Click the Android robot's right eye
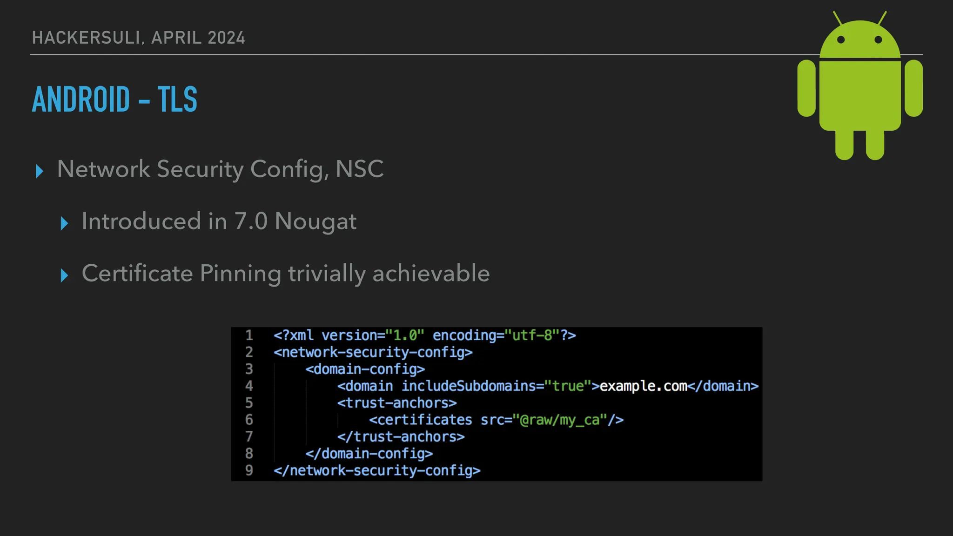The image size is (953, 536). click(878, 40)
